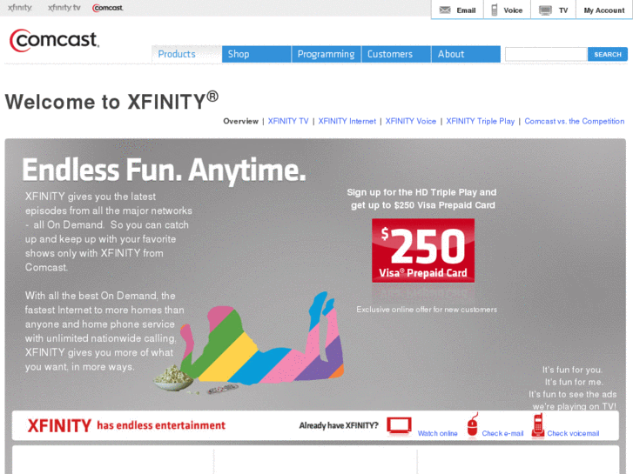Go to the XFINITY Triple Play link
Viewport: 633px width, 474px height.
click(x=480, y=121)
